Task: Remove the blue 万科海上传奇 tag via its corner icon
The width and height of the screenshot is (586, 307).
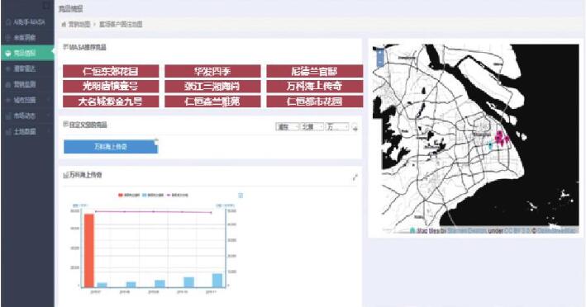Action: (x=156, y=141)
